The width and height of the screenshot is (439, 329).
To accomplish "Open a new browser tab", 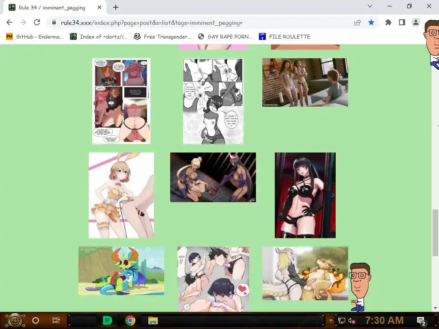I will tap(116, 8).
